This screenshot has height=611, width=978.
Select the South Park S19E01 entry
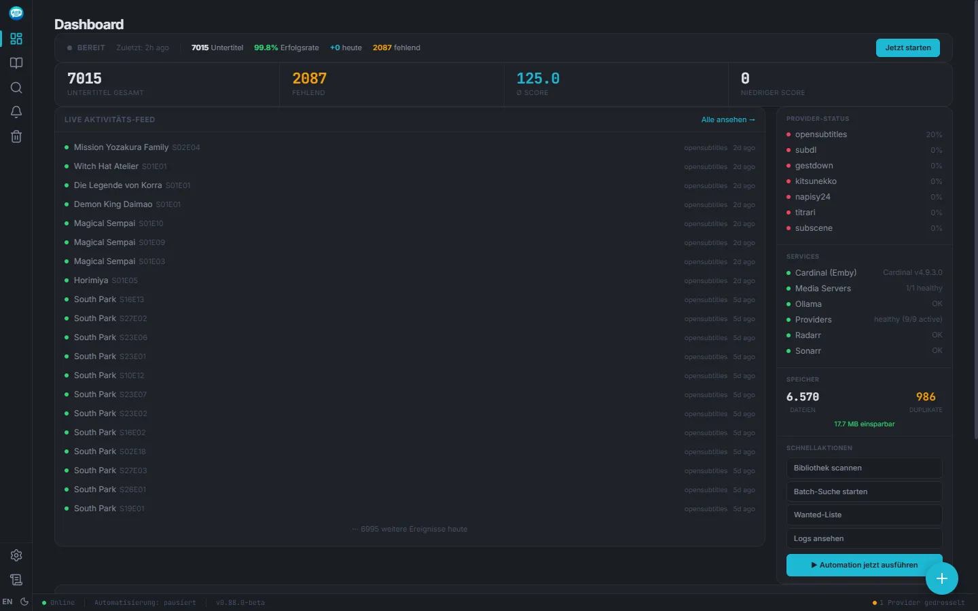[410, 508]
